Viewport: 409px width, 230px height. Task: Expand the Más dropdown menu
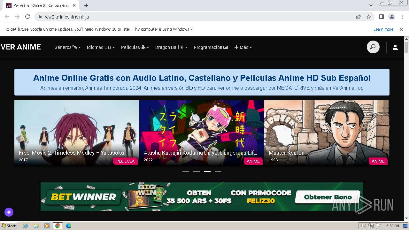pyautogui.click(x=243, y=47)
